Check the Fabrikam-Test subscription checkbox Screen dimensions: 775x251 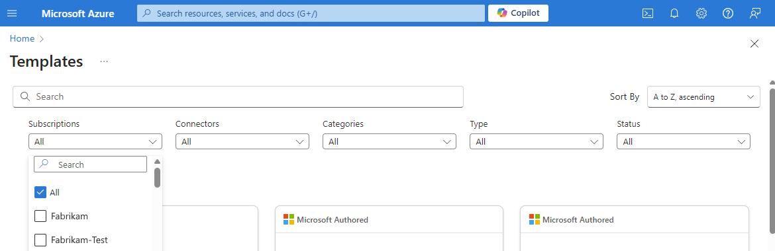[40, 240]
